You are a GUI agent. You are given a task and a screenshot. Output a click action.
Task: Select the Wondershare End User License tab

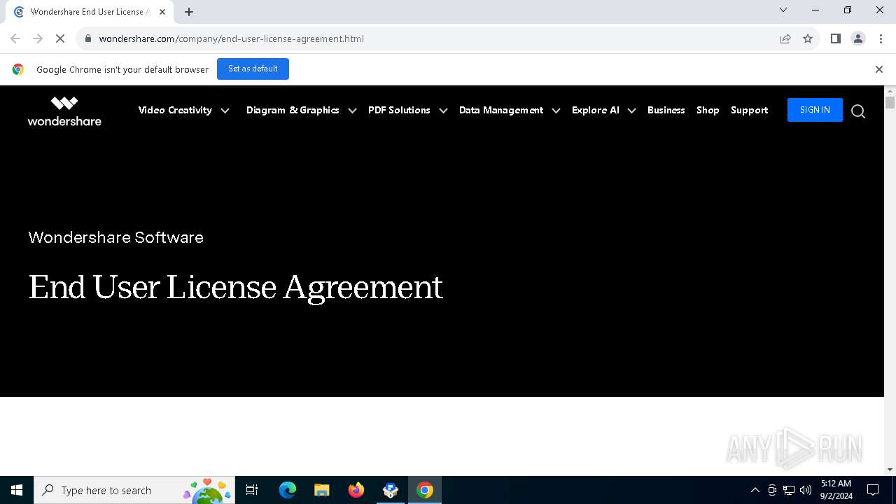point(89,12)
